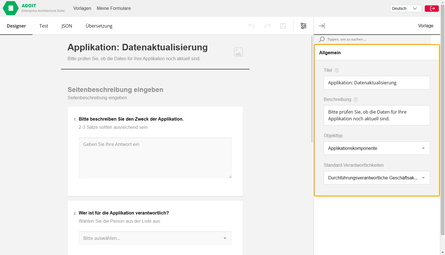Switch to the Übersetzung tab
445x255 pixels.
pos(99,26)
